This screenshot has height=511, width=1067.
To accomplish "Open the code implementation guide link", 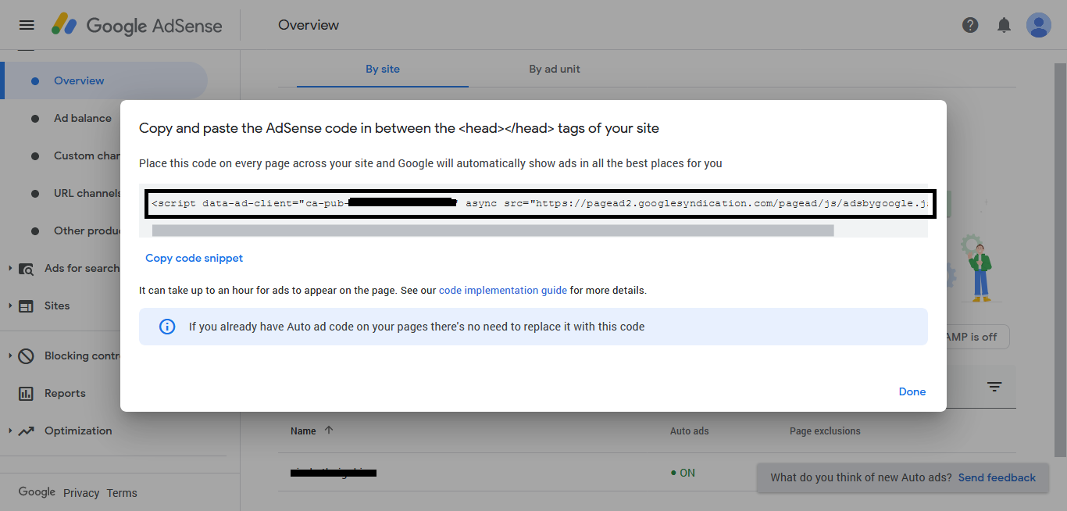I will point(502,290).
